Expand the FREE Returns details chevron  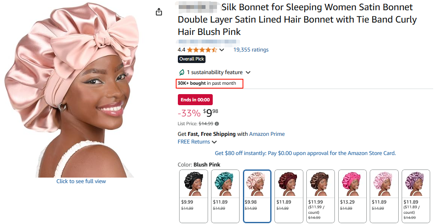pos(214,142)
